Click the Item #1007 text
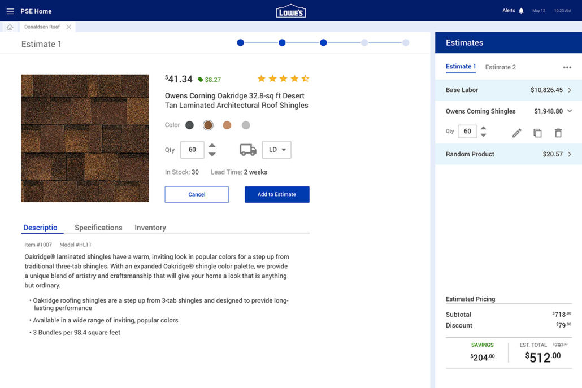The image size is (582, 388). pyautogui.click(x=38, y=245)
